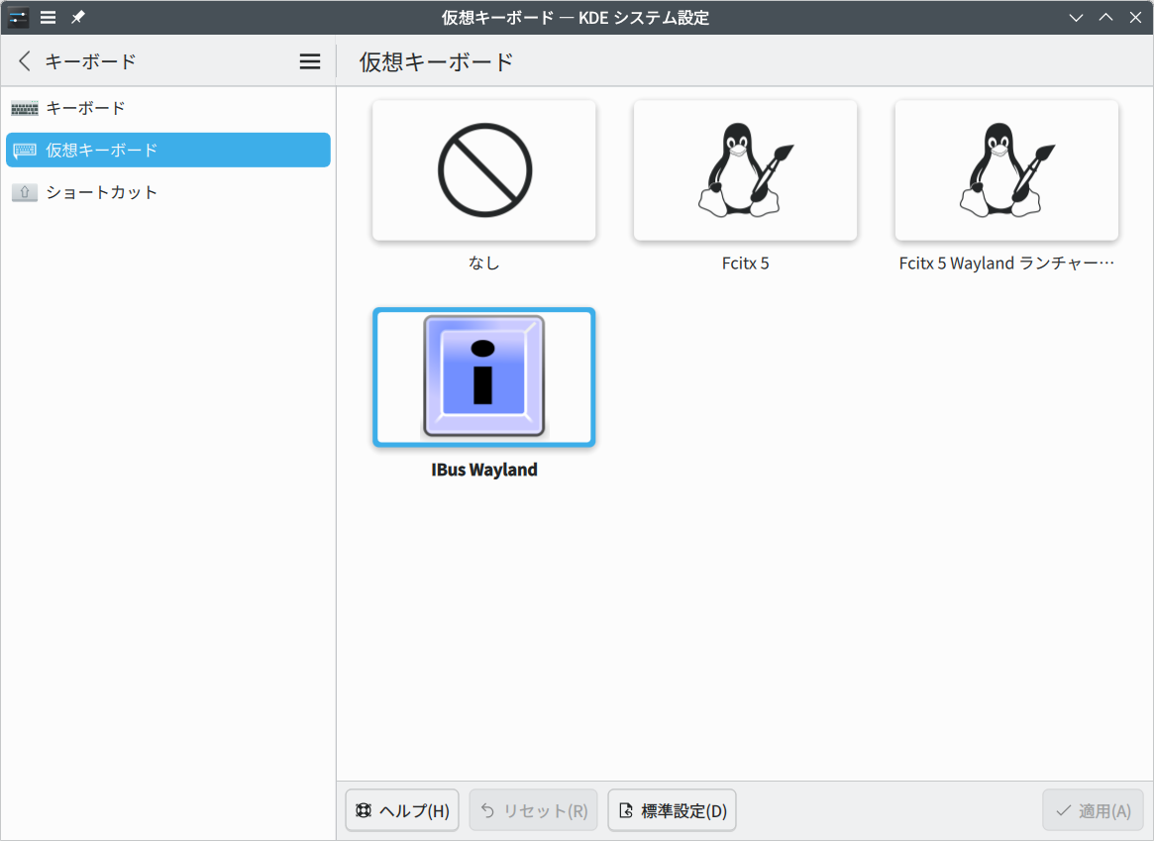The height and width of the screenshot is (841, 1154).
Task: Maximize the window using up chevron
Action: click(x=1106, y=18)
